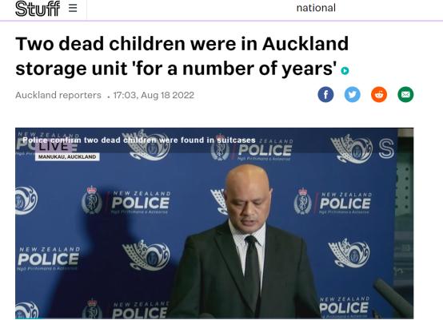Click the article timestamp Aug 18 2022
Image resolution: width=443 pixels, height=320 pixels.
click(x=154, y=95)
